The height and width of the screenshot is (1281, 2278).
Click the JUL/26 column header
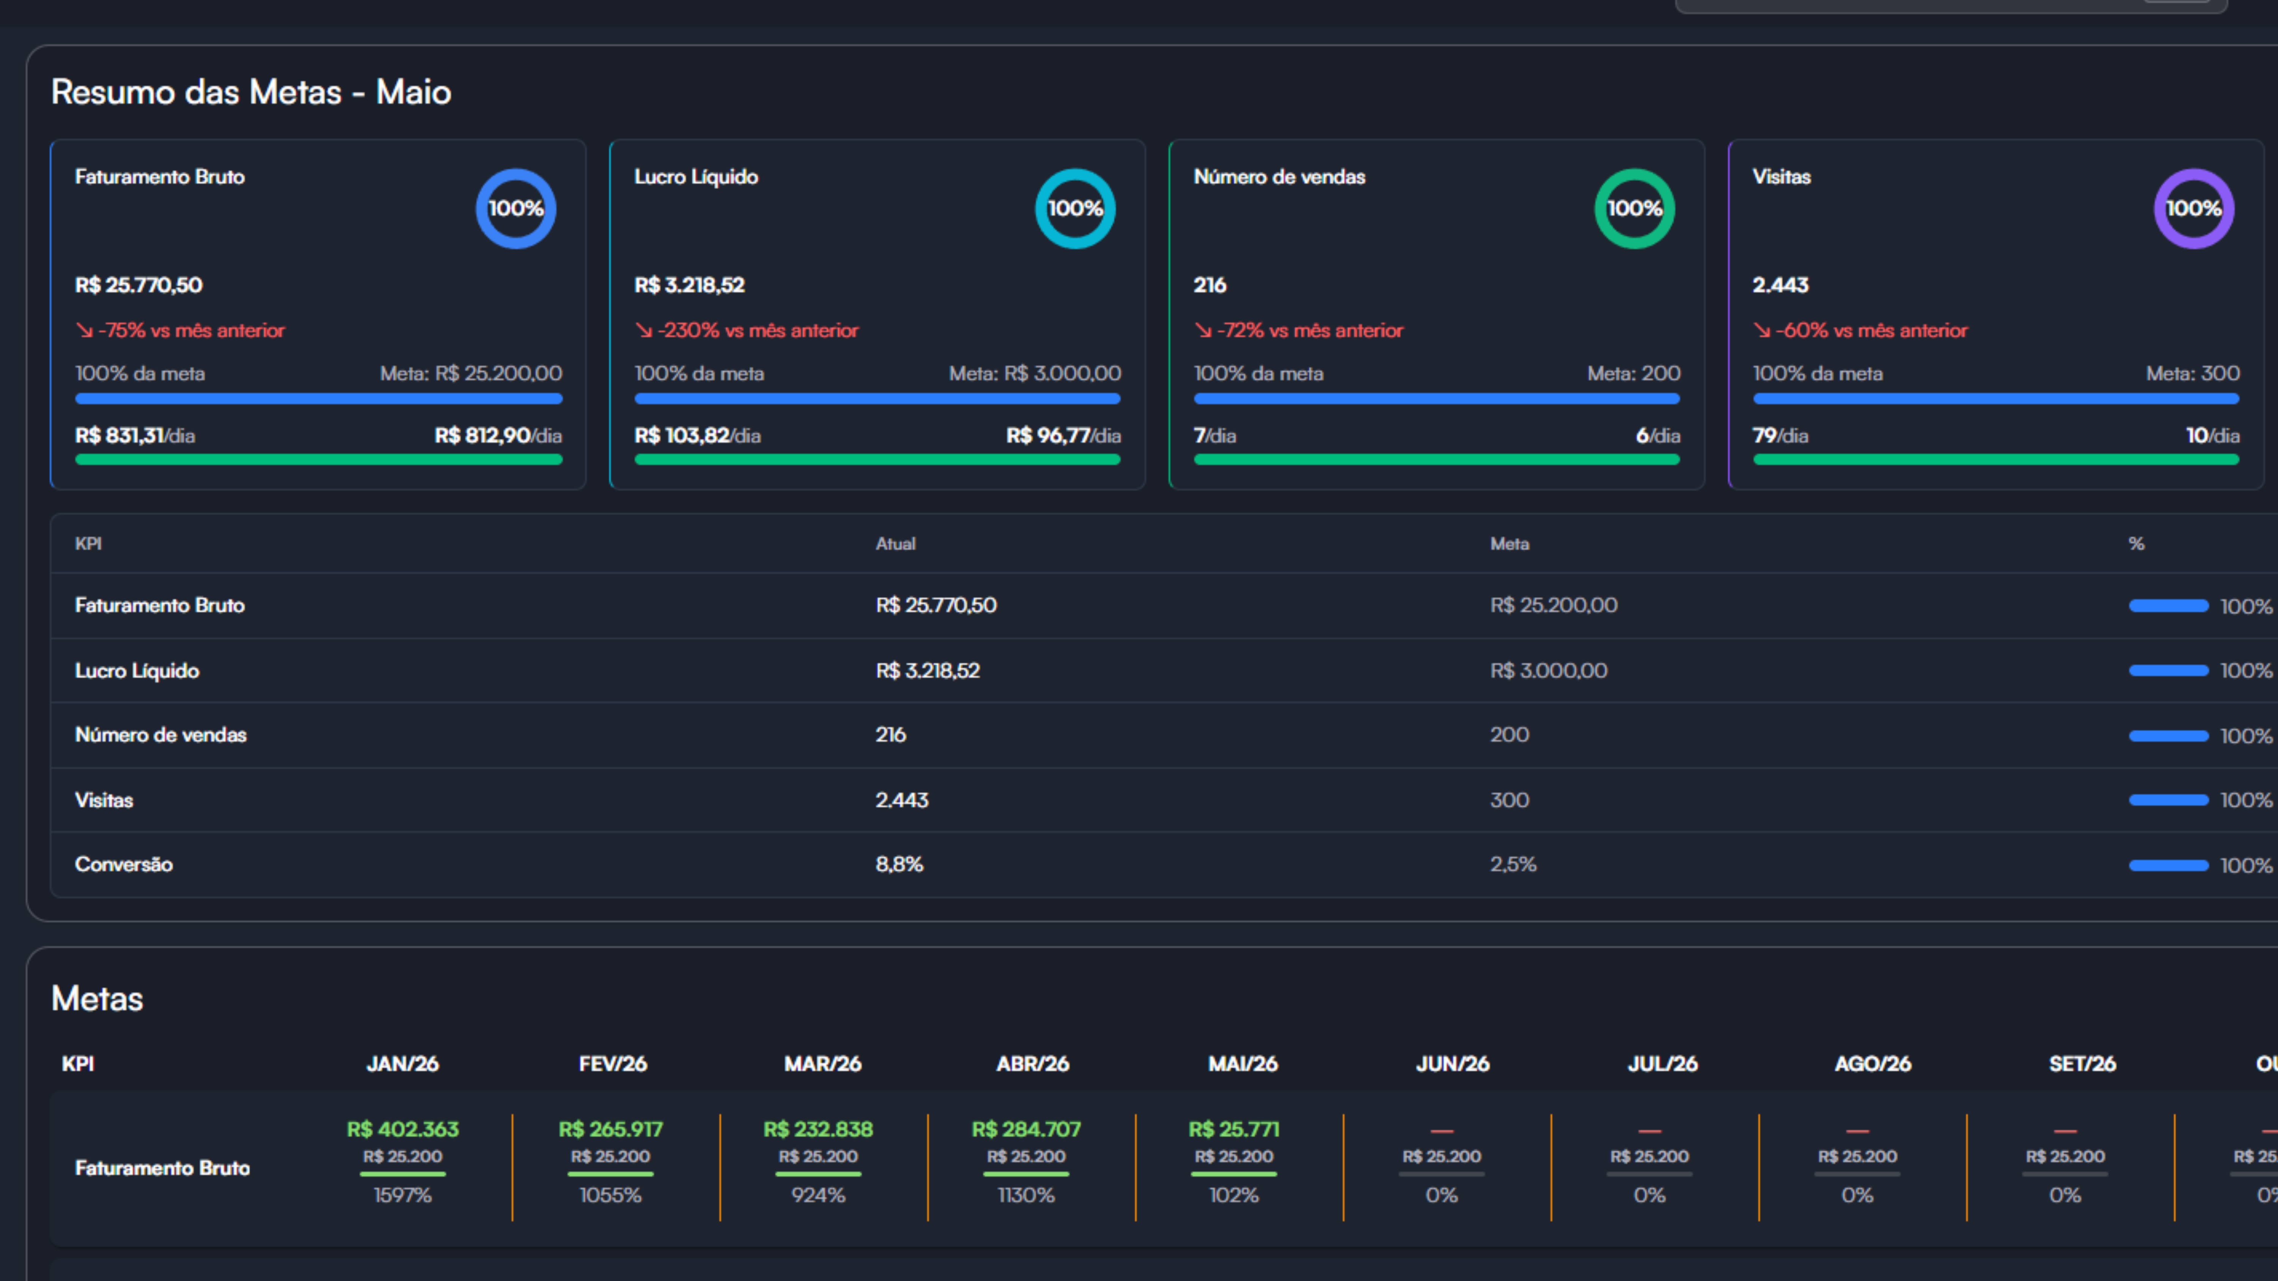point(1663,1064)
